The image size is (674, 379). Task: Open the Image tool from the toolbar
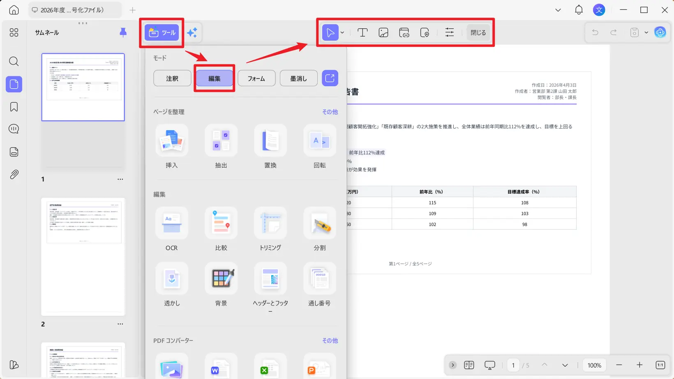[383, 32]
